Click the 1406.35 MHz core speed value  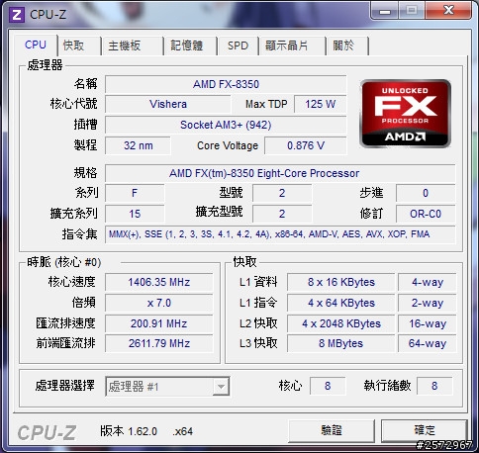pos(159,282)
